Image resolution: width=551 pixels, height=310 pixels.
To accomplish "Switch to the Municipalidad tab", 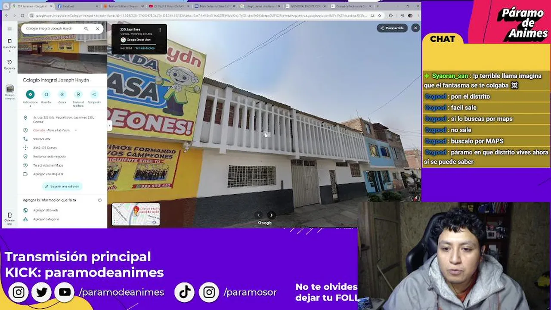I will pyautogui.click(x=305, y=6).
